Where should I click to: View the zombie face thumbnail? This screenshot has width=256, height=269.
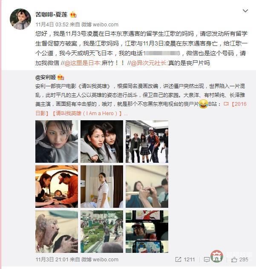(x=57, y=232)
